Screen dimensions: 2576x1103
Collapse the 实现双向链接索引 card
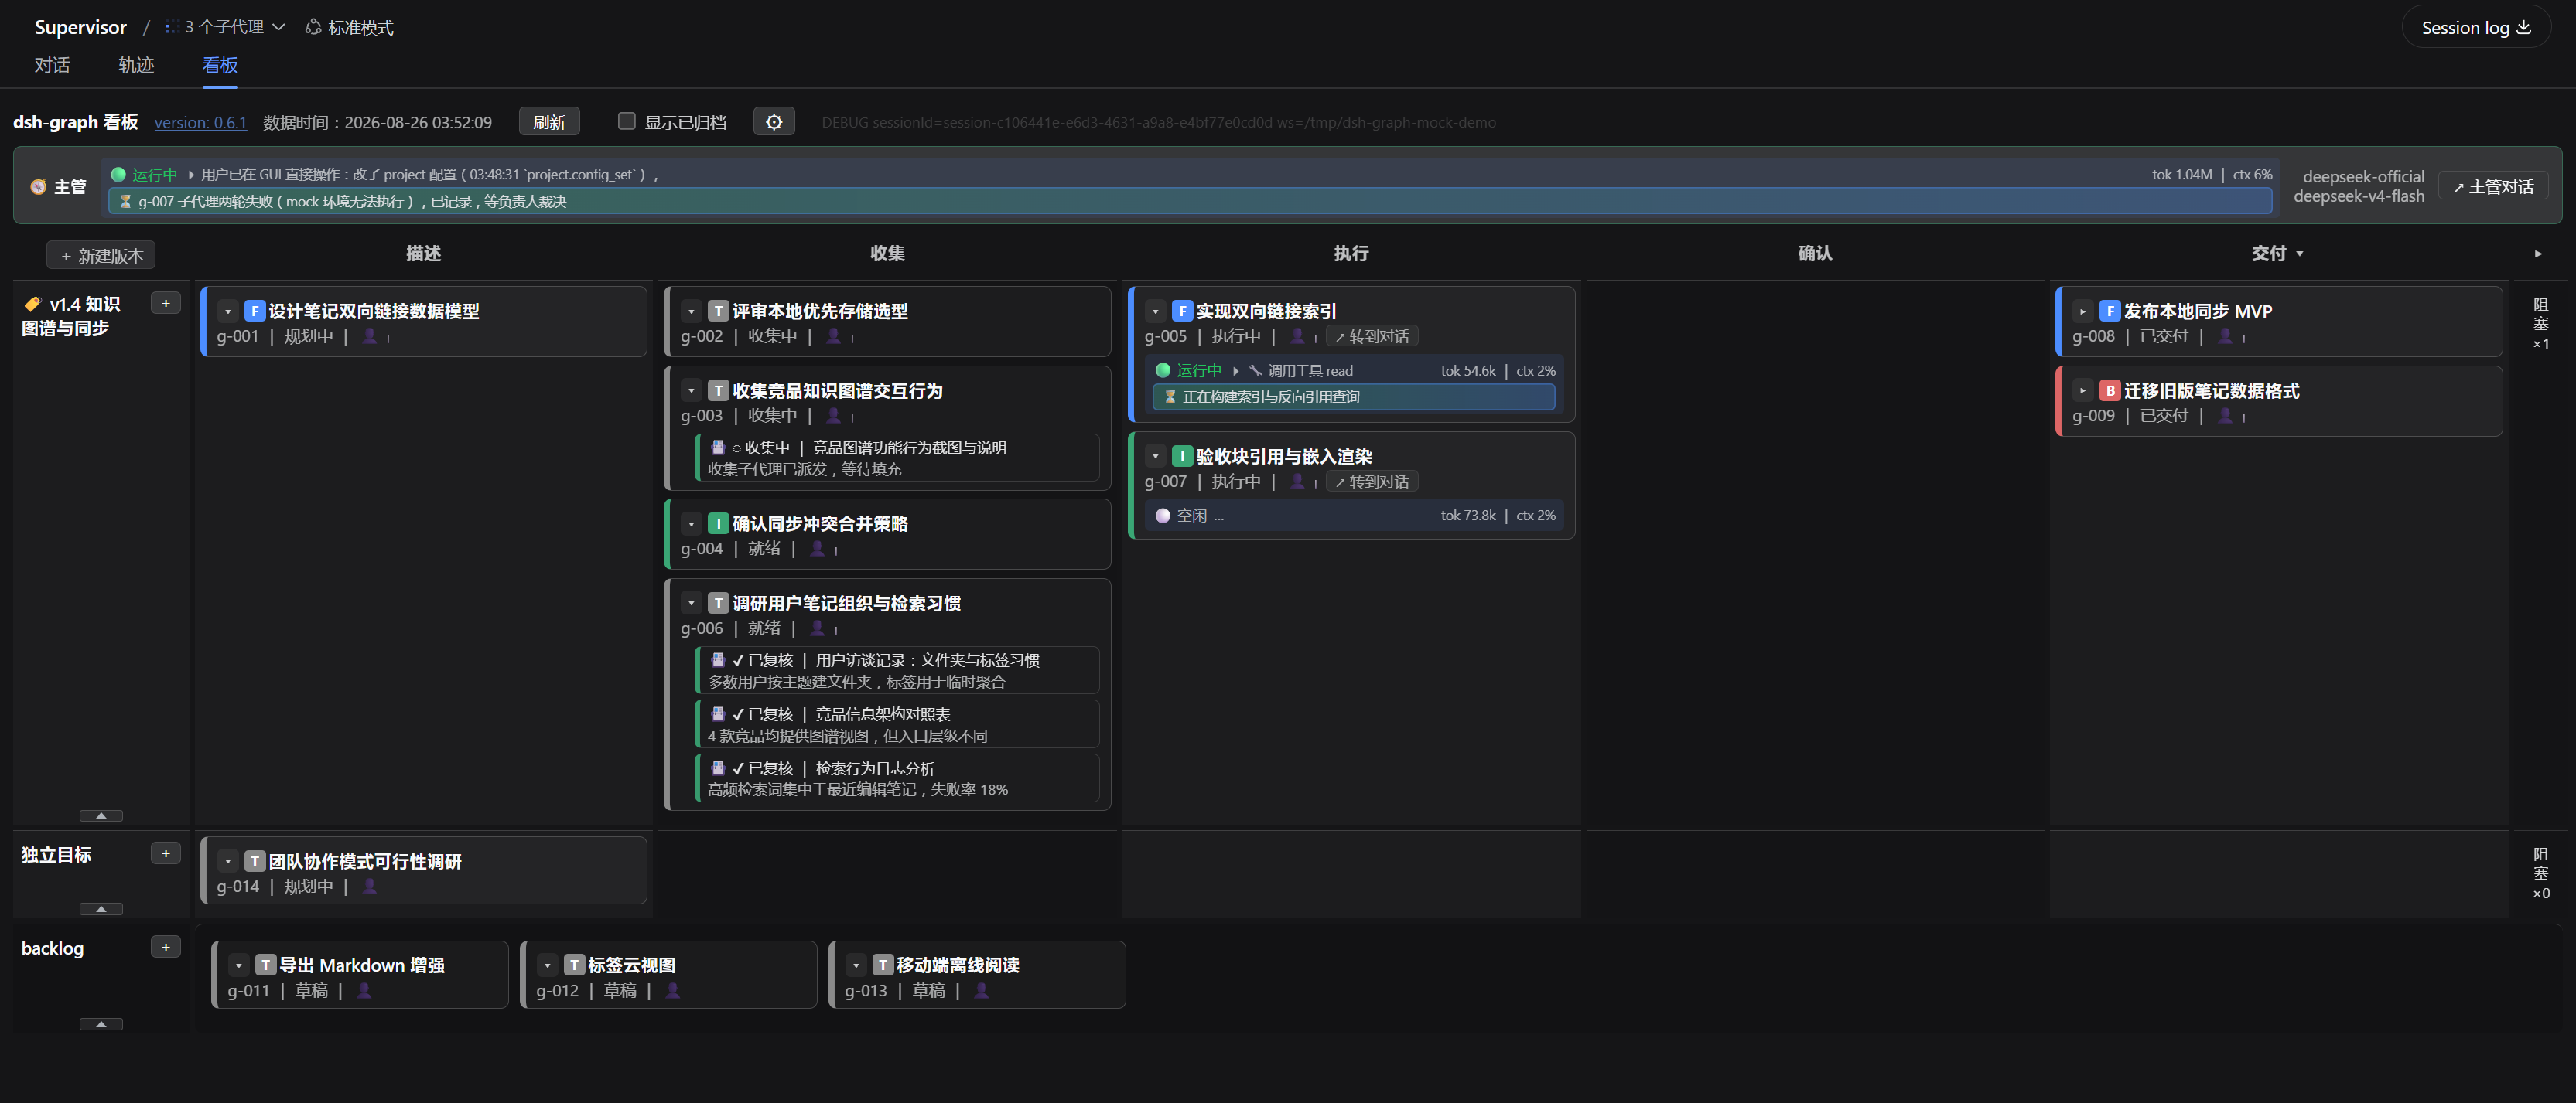[1155, 311]
